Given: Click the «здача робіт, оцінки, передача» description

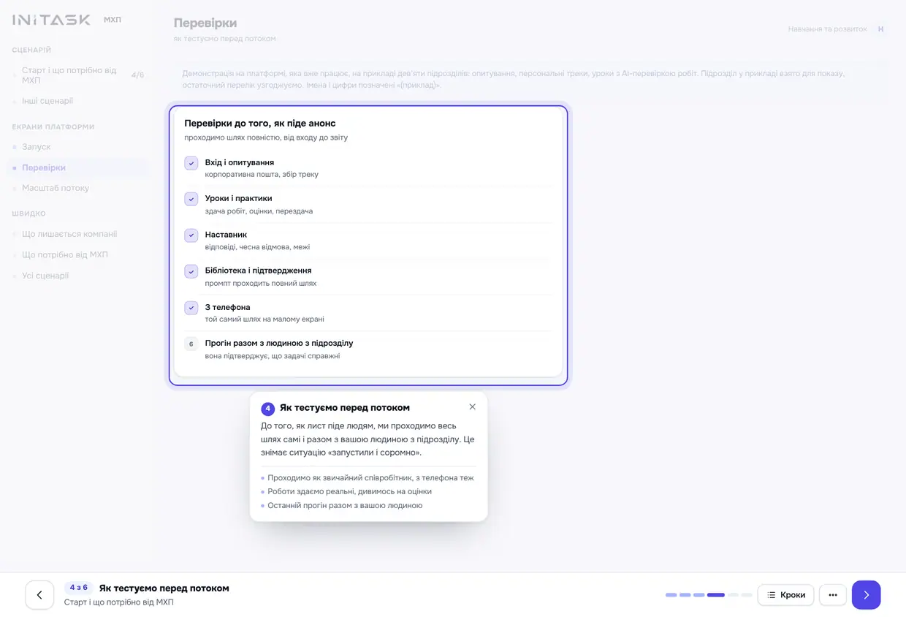Looking at the screenshot, I should [259, 211].
